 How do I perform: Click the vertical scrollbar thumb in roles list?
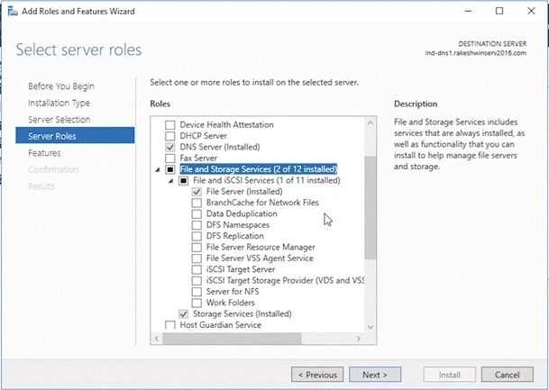pyautogui.click(x=371, y=207)
